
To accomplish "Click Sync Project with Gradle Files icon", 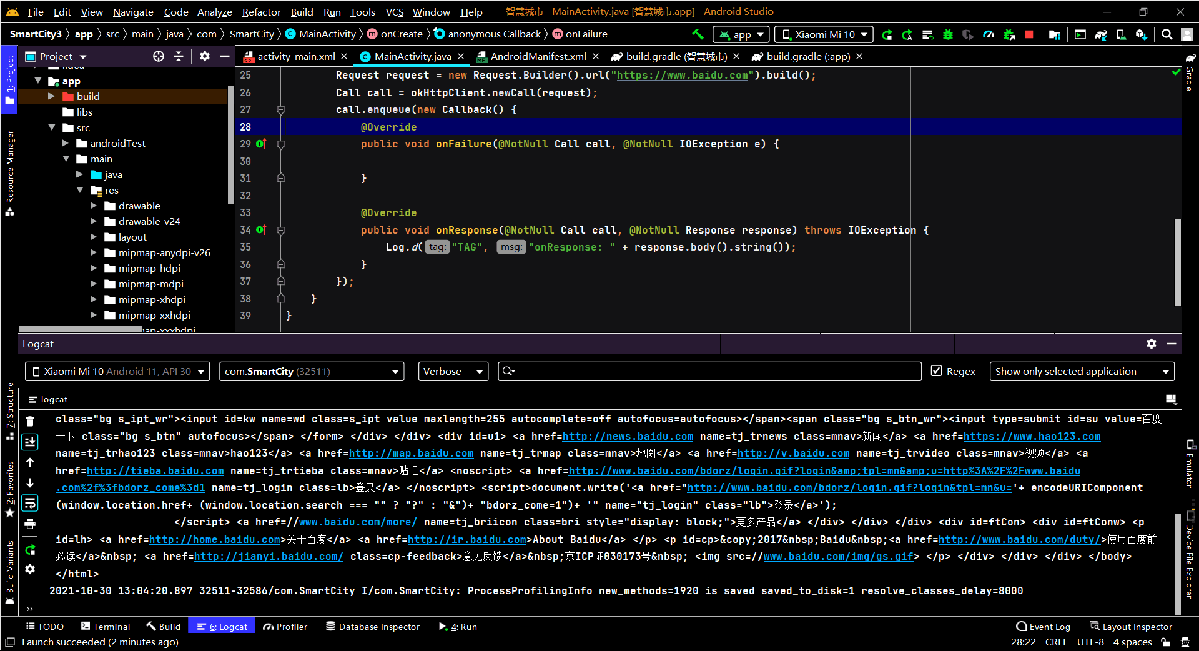I will coord(1101,35).
